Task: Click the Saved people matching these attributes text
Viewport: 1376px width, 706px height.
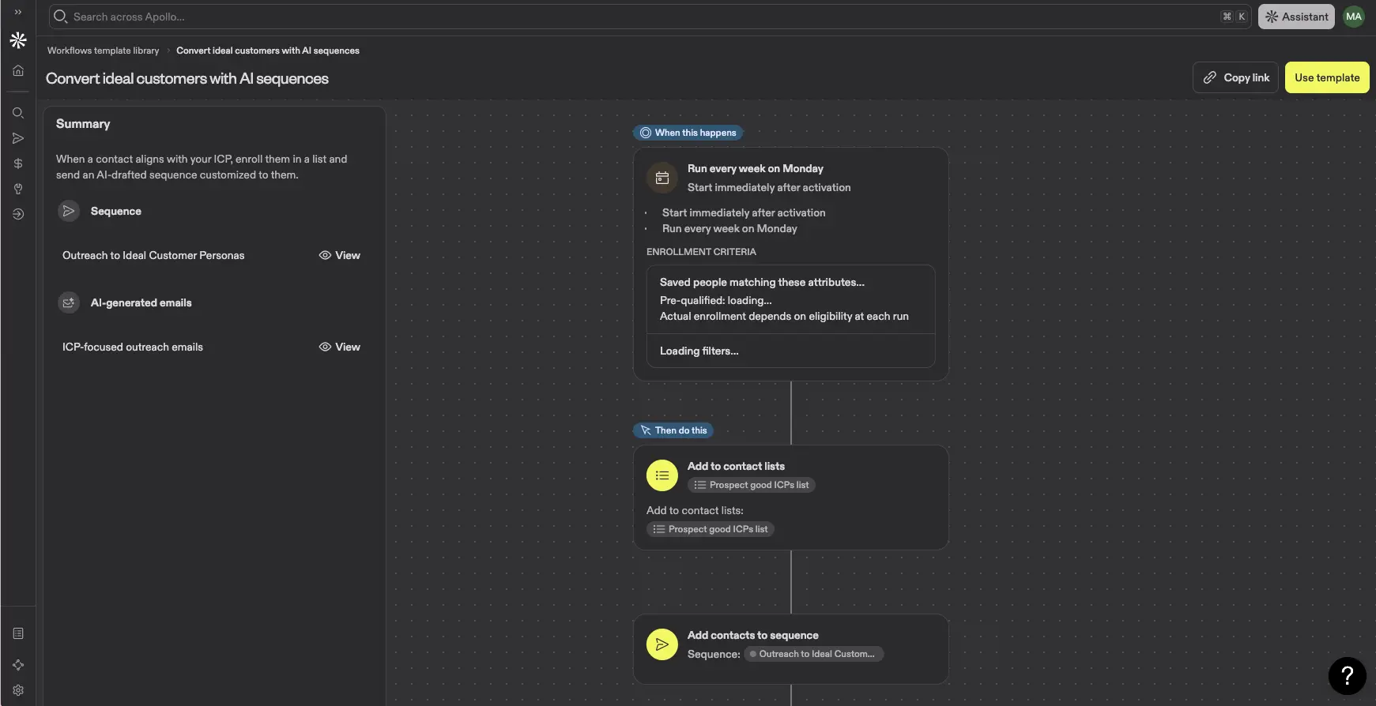Action: tap(762, 282)
